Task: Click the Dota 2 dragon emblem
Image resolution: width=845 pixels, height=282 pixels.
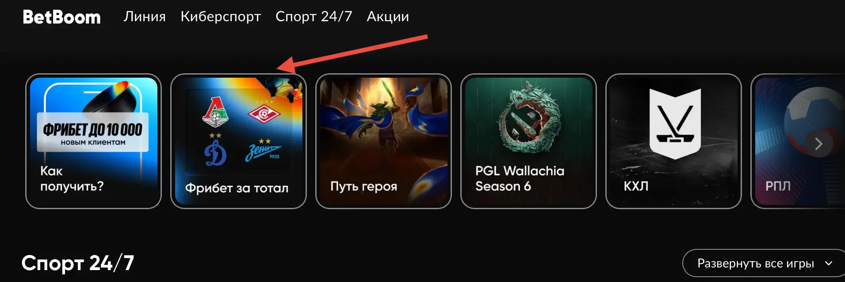Action: (x=529, y=117)
